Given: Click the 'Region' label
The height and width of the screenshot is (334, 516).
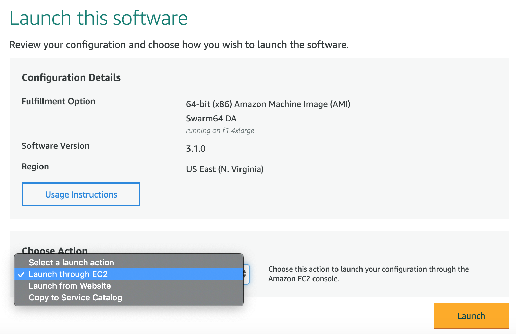Looking at the screenshot, I should tap(35, 166).
